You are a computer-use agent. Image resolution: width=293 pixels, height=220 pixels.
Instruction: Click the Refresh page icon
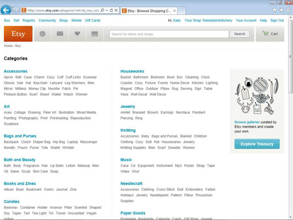(x=112, y=10)
